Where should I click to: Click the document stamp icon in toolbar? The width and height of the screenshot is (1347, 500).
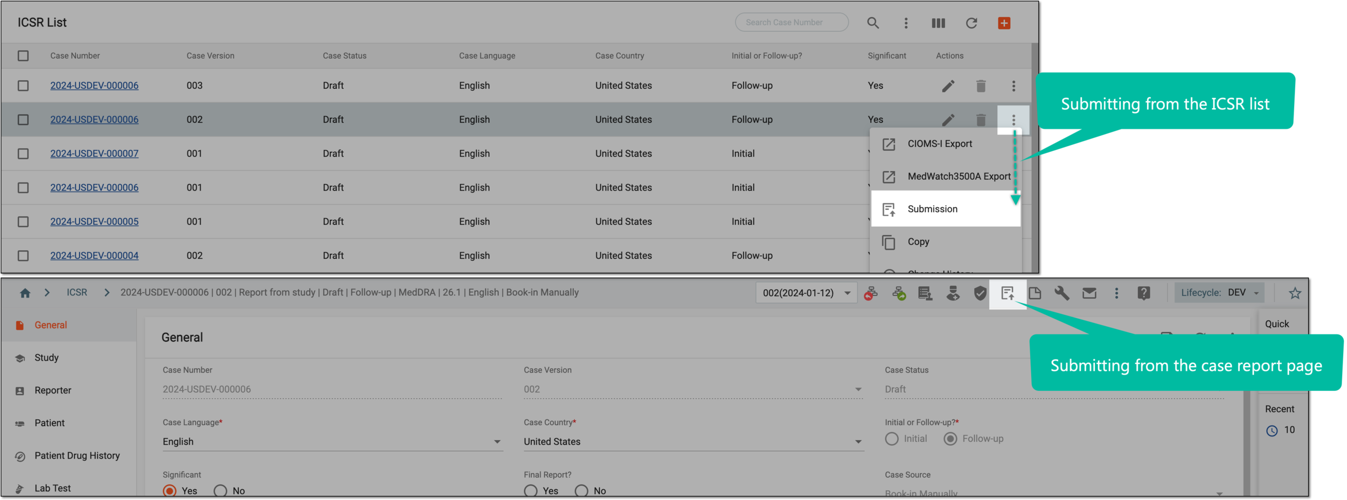tap(925, 293)
